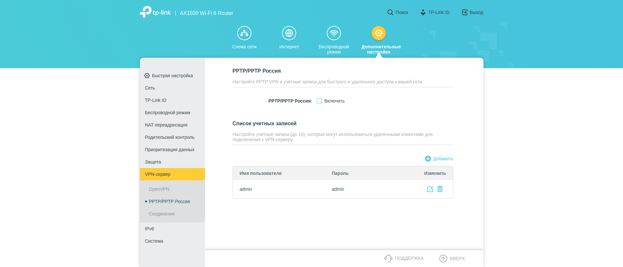The image size is (623, 267).
Task: Open the Беспроводной режим Wi-Fi icon
Action: 334,33
